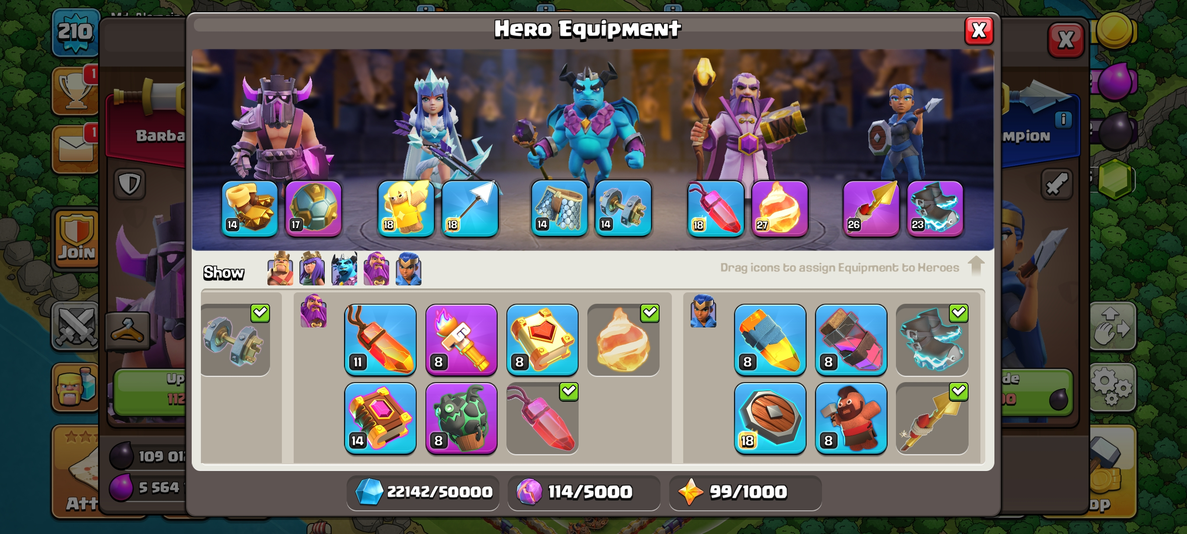The height and width of the screenshot is (534, 1187).
Task: Click the checked dumbbell equipment tile
Action: point(235,340)
